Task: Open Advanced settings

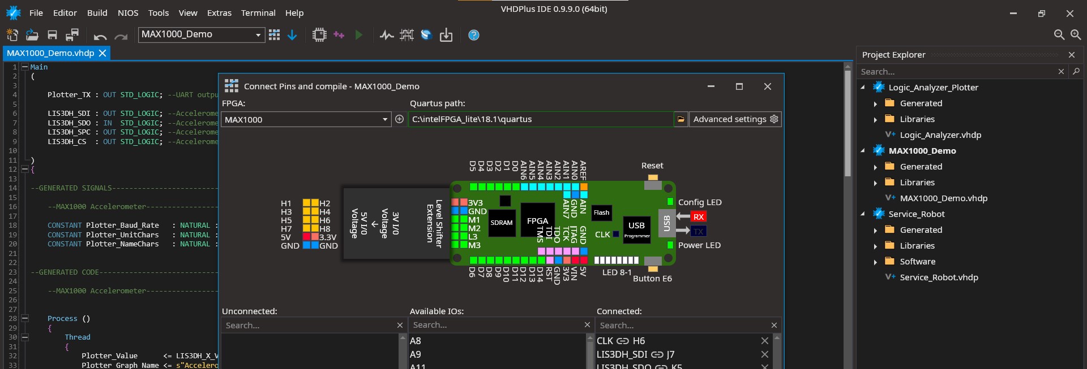Action: click(x=735, y=119)
